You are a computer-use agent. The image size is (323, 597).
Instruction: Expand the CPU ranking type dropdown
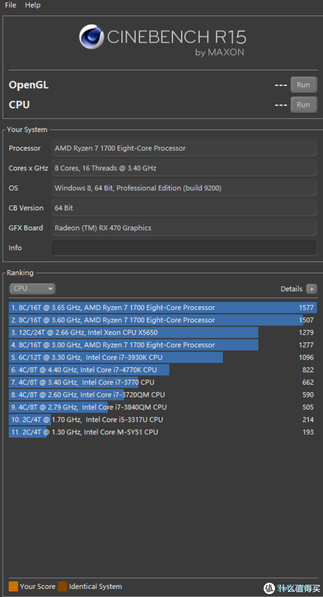[32, 289]
